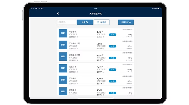Select 天然タイ２尾 on the 4.5Kg row
This screenshot has width=189, height=105.
pyautogui.click(x=74, y=43)
